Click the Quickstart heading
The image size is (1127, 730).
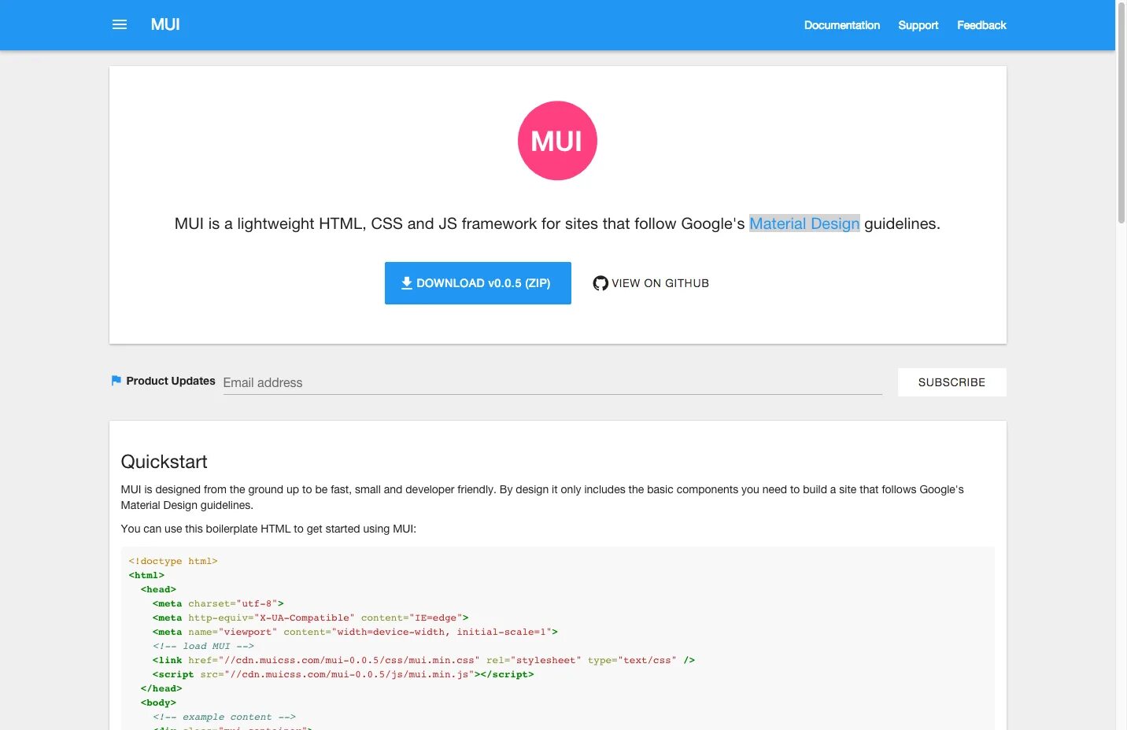[x=164, y=462]
